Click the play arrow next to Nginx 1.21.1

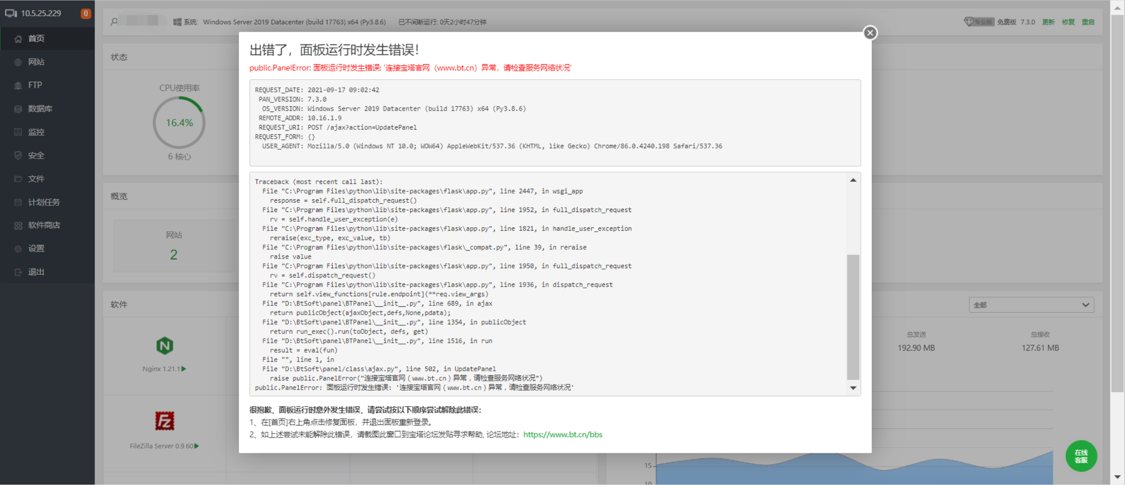tap(184, 368)
